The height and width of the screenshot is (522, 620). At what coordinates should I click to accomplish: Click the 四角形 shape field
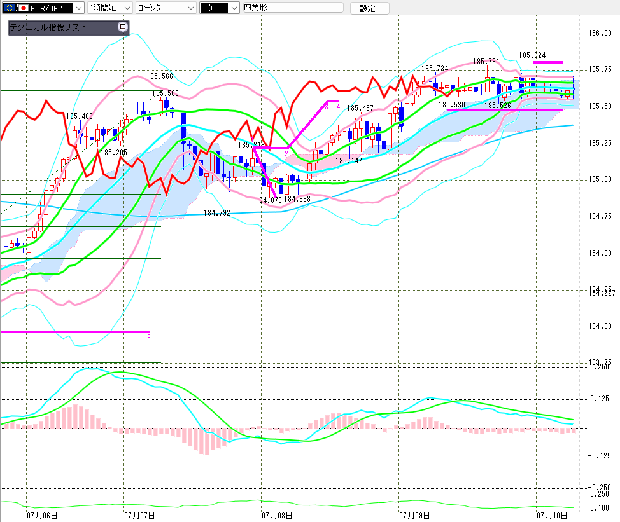pos(293,8)
